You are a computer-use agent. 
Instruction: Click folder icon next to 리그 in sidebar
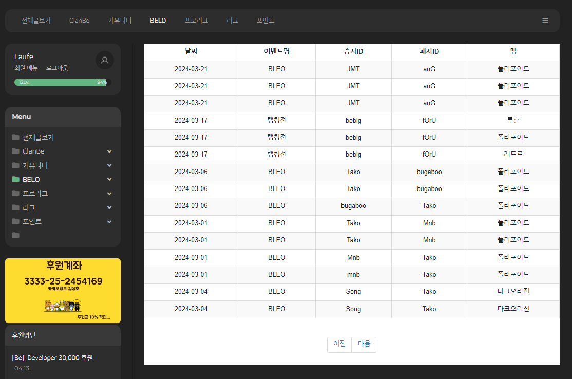[16, 207]
